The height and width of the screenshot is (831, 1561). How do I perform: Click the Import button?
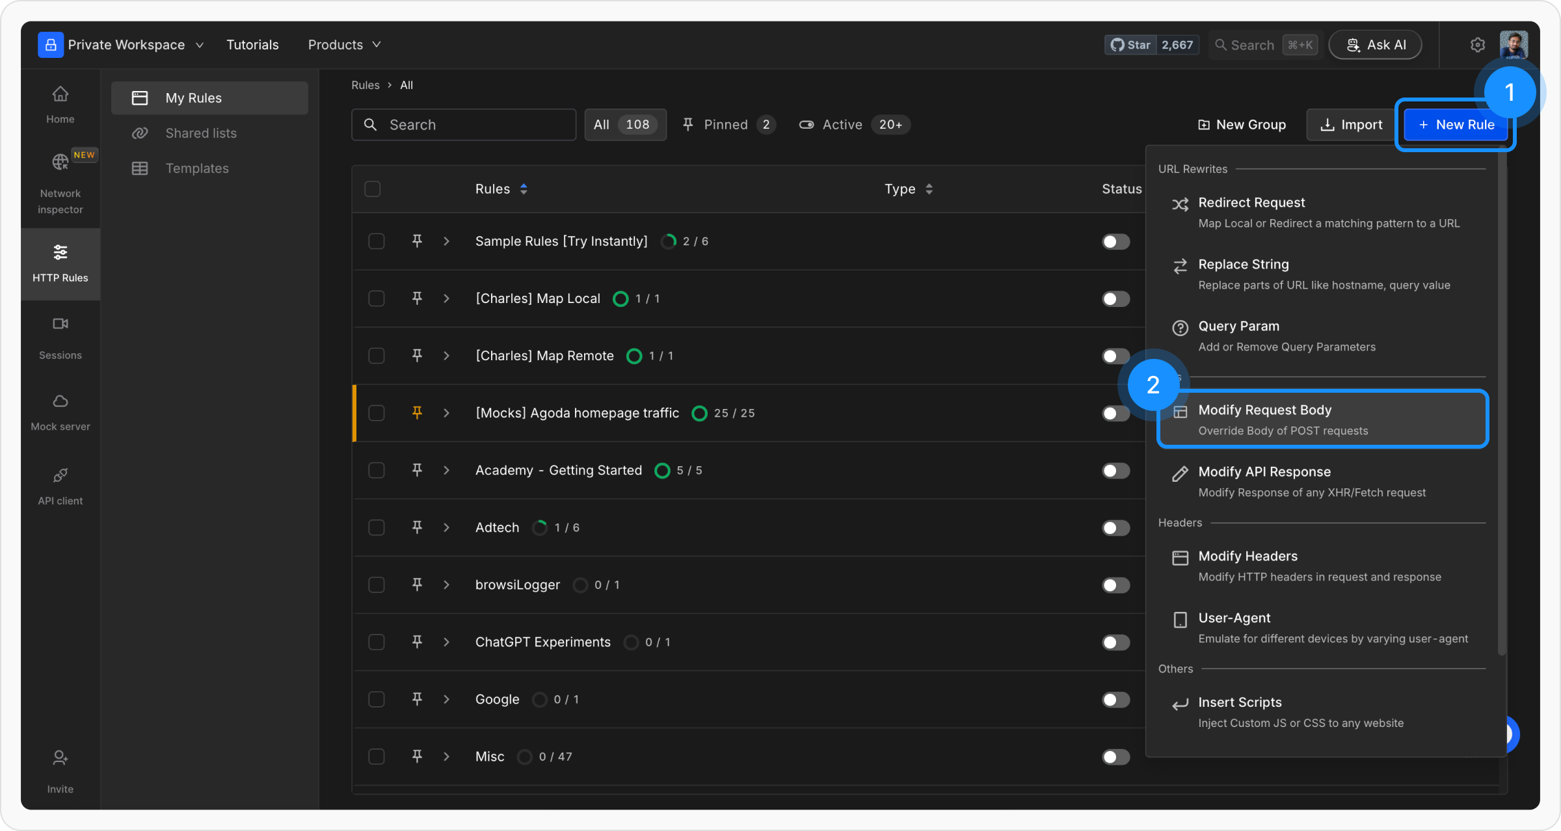click(x=1351, y=125)
